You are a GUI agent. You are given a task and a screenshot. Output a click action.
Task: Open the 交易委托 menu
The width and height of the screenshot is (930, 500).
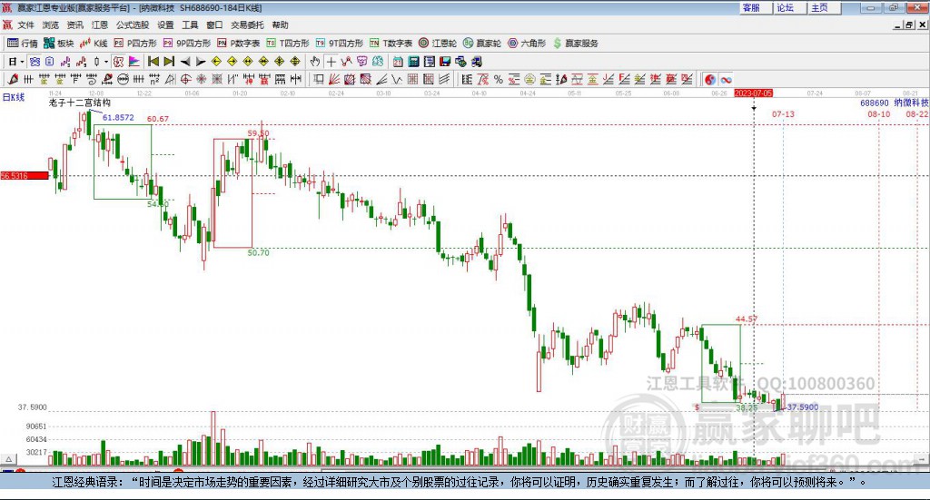point(247,25)
